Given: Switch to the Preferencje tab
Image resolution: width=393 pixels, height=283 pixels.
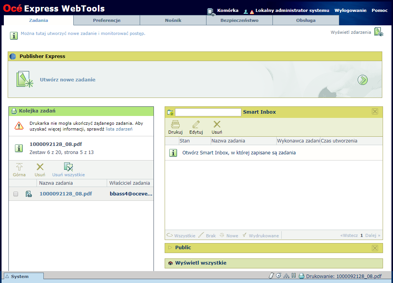Looking at the screenshot, I should [x=107, y=20].
